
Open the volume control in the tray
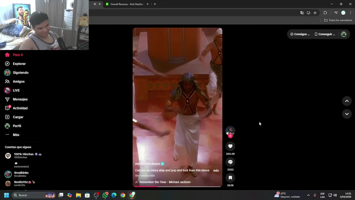tap(335, 195)
